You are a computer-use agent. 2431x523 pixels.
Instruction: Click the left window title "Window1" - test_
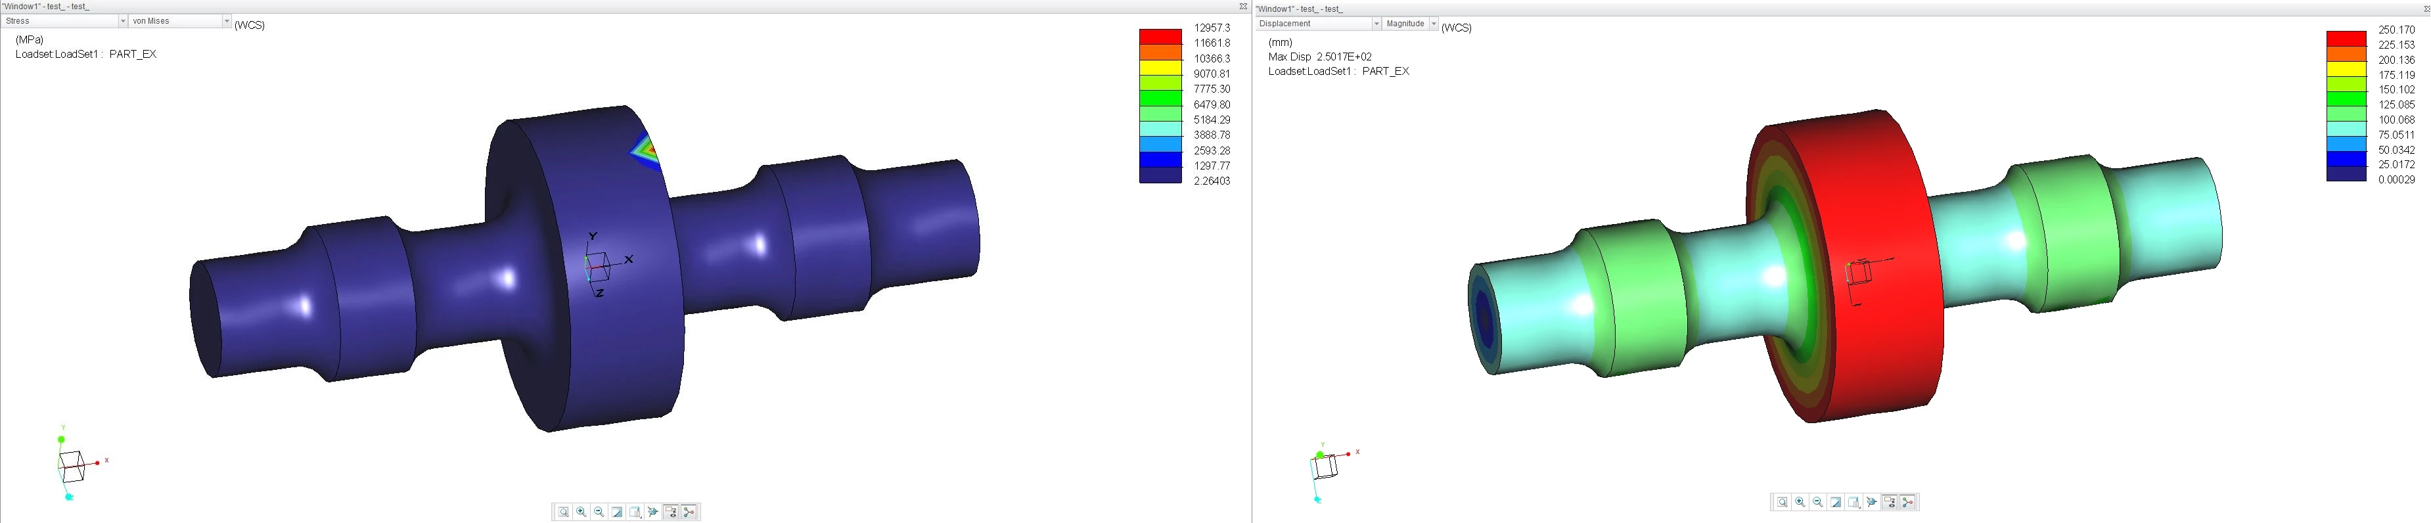click(45, 7)
